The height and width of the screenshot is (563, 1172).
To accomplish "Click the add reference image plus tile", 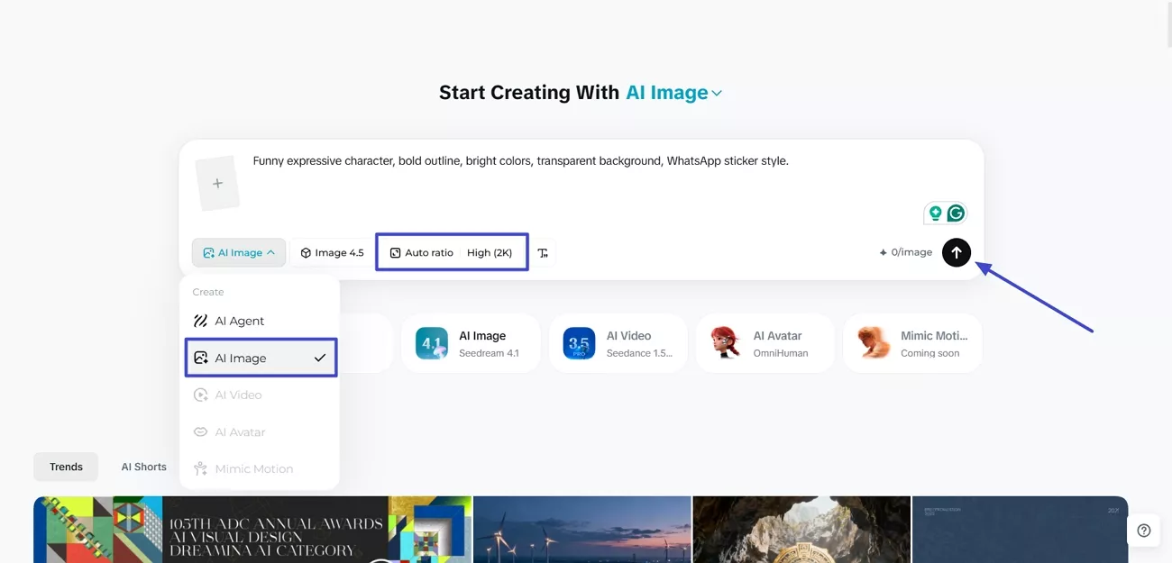I will [217, 182].
